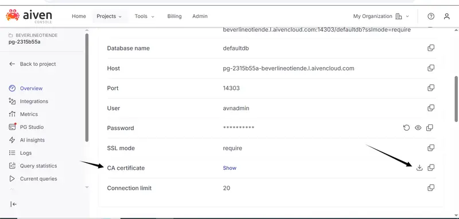Show the CA certificate contents
Screen dimensions: 459x219
(x=229, y=168)
